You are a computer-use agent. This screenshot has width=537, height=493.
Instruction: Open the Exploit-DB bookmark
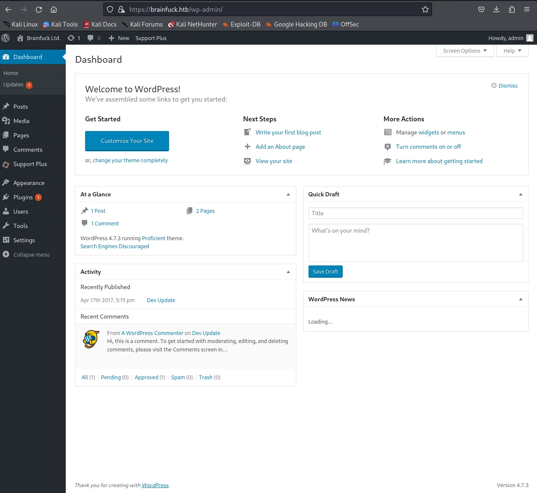pos(241,24)
